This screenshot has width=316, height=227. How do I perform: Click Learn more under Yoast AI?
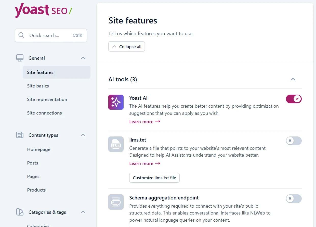[x=144, y=122]
